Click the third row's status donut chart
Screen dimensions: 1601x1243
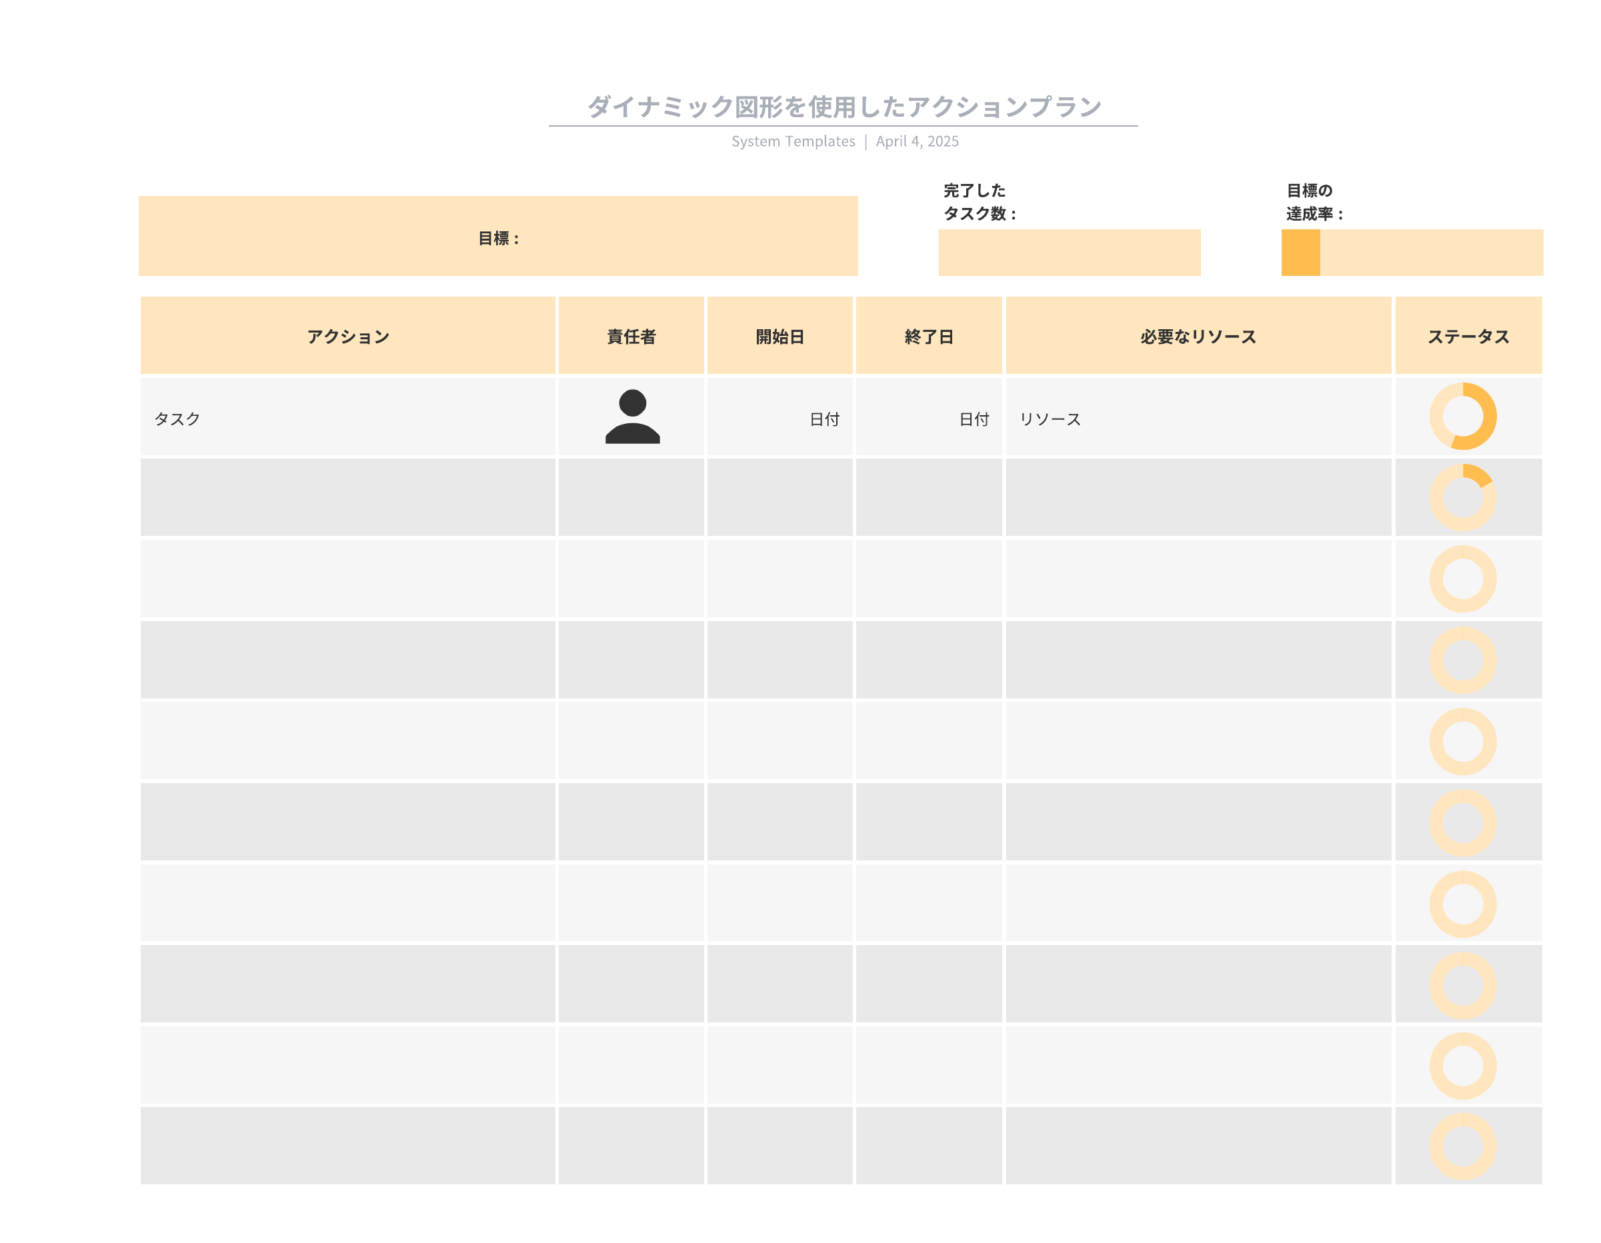tap(1462, 579)
